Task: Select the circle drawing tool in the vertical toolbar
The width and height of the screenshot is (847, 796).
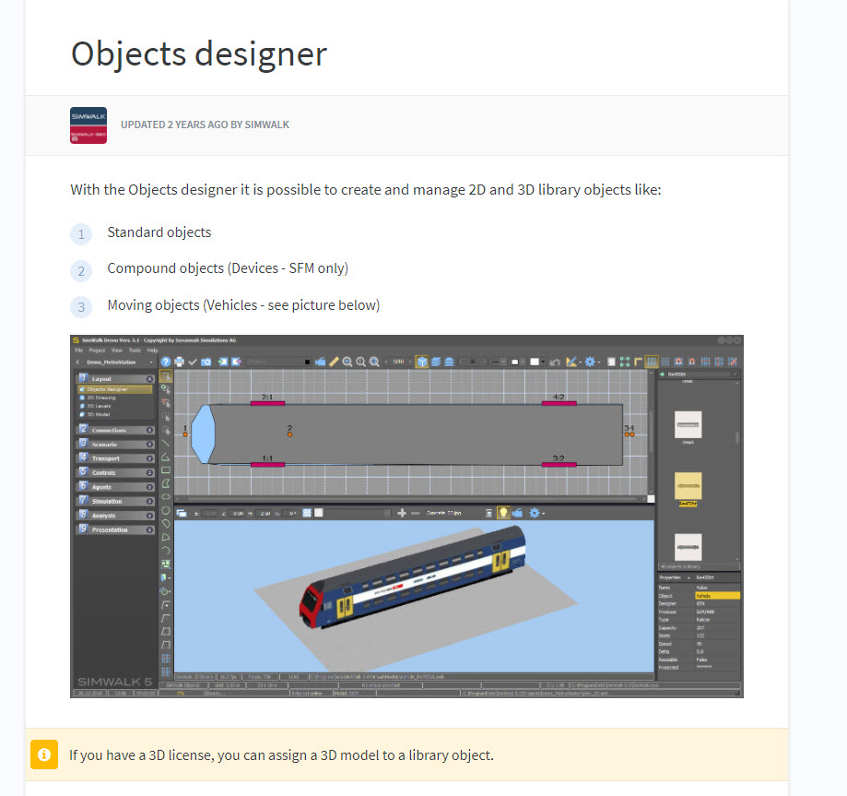Action: click(x=166, y=510)
